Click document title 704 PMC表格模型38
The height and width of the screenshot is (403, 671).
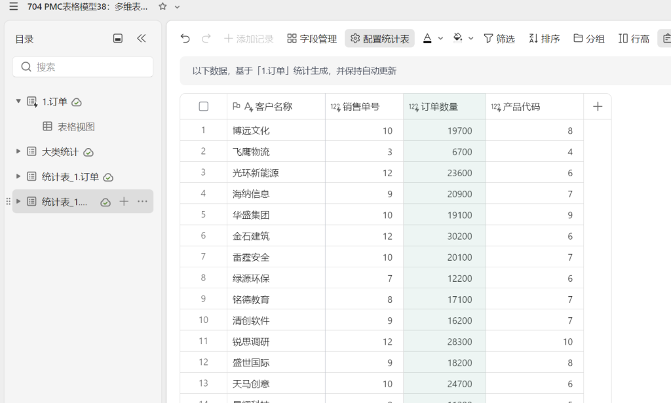coord(88,7)
